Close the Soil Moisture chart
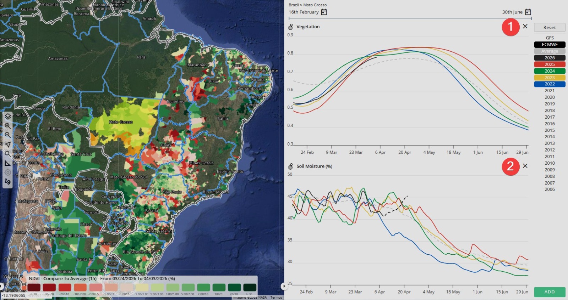 [525, 166]
